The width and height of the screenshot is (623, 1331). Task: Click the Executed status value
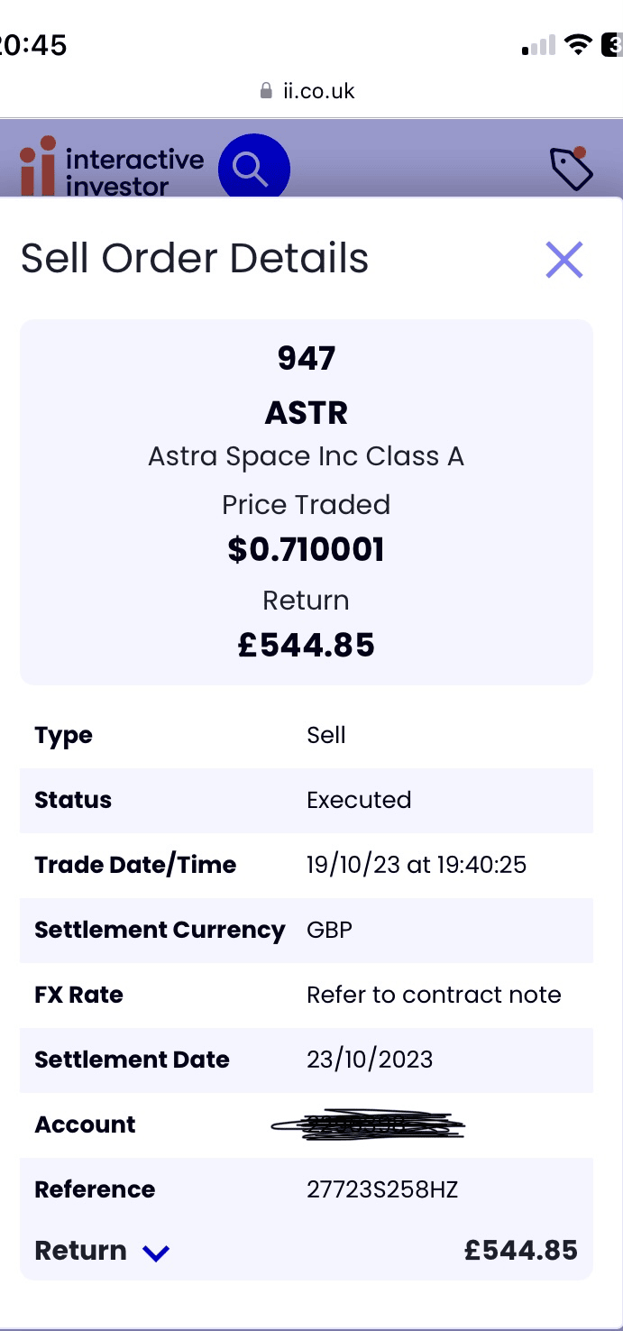point(359,800)
